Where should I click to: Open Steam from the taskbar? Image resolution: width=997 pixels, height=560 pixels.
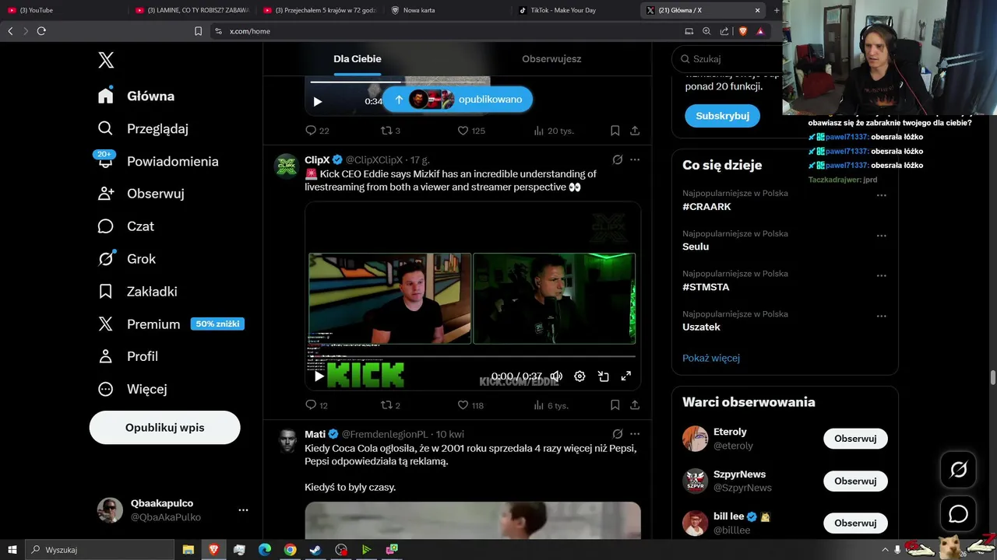(315, 550)
